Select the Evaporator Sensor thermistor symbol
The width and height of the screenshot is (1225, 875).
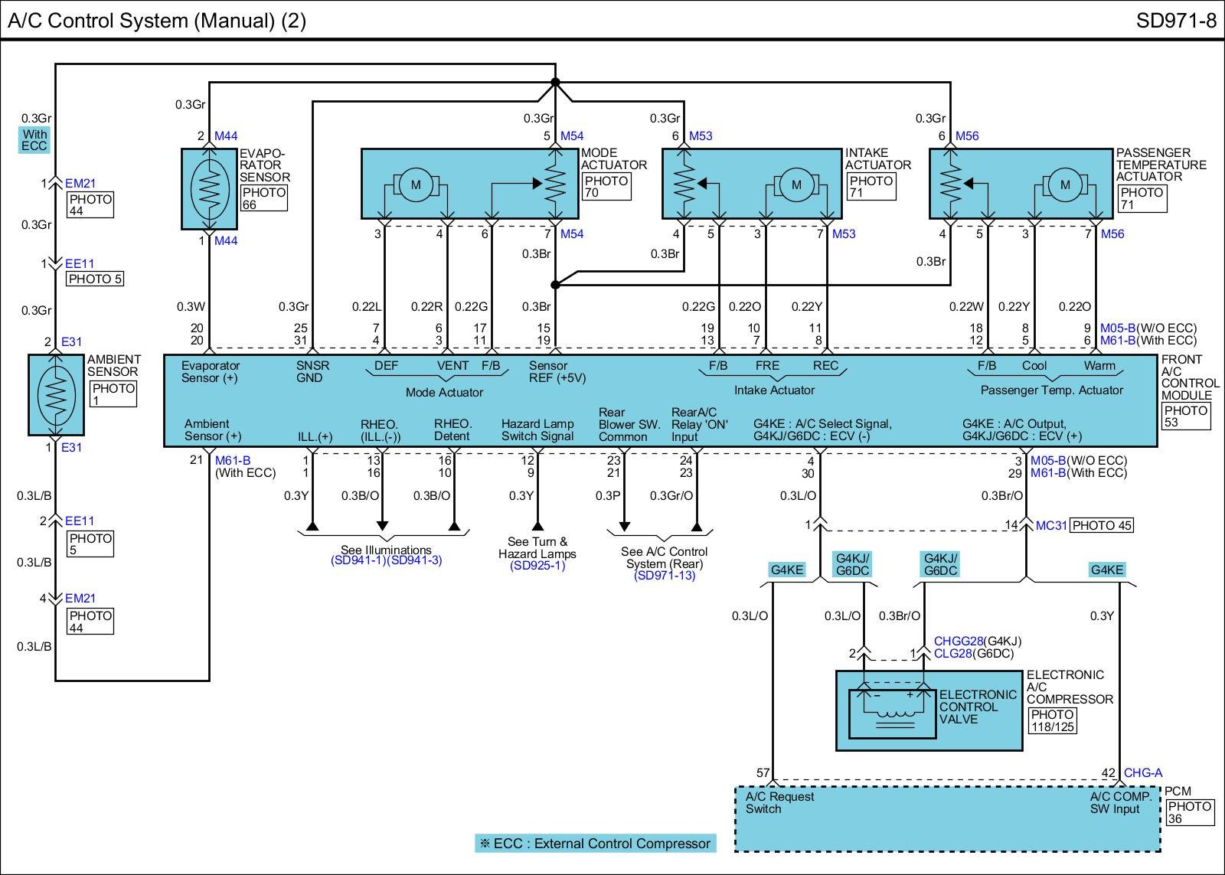tap(209, 188)
